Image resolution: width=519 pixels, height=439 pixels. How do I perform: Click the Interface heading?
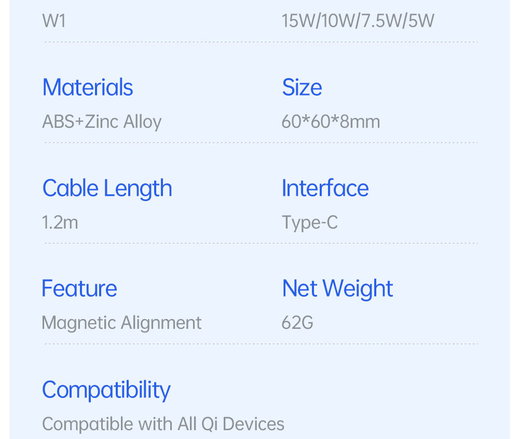[x=325, y=188]
